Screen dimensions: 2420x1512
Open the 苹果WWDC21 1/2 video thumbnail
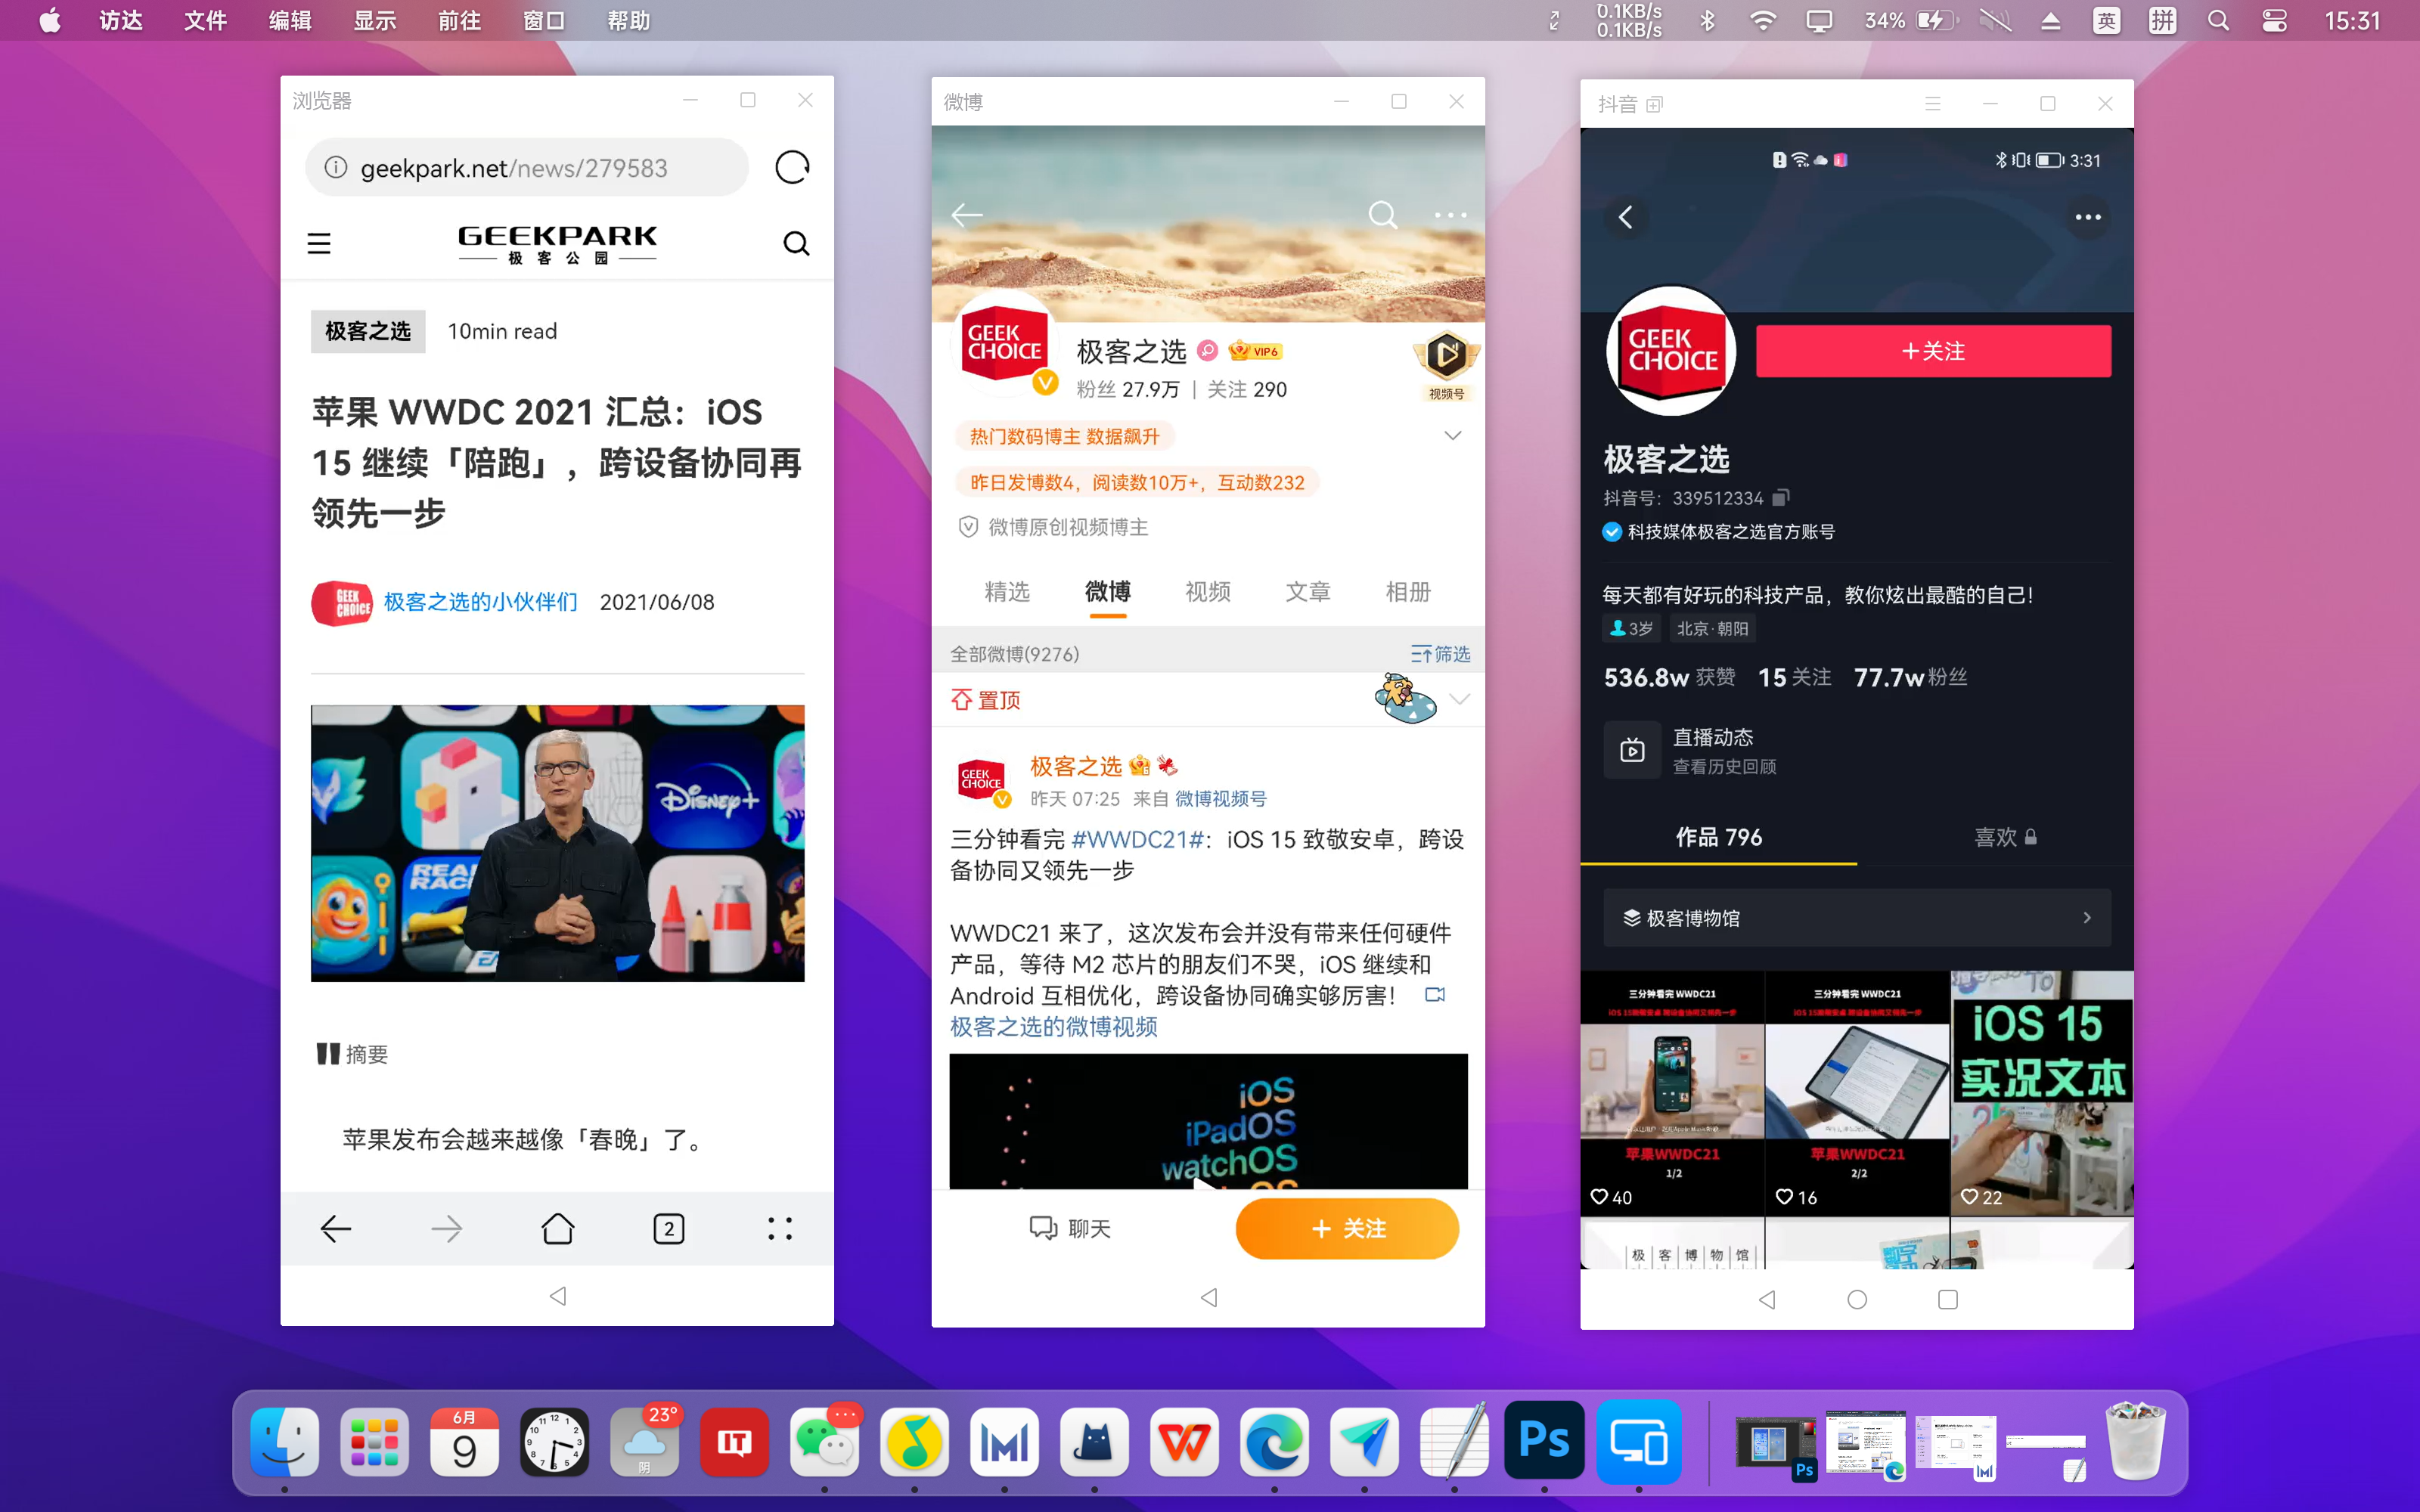[1672, 1093]
